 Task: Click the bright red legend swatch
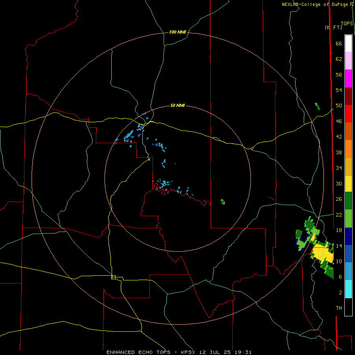click(348, 114)
